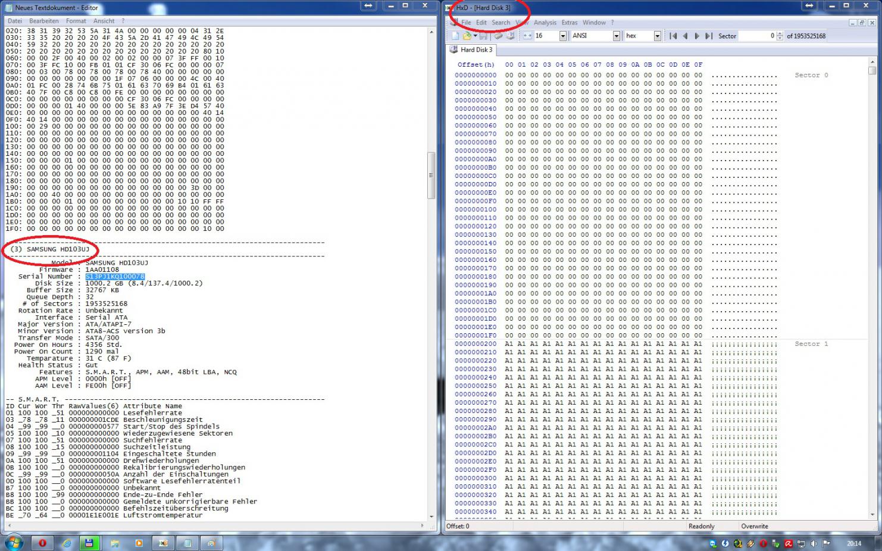
Task: Open Datei menu in Editor
Action: coord(15,21)
